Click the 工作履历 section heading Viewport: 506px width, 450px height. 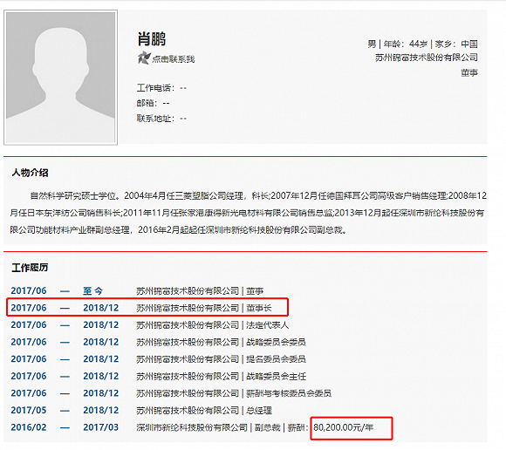pyautogui.click(x=30, y=268)
